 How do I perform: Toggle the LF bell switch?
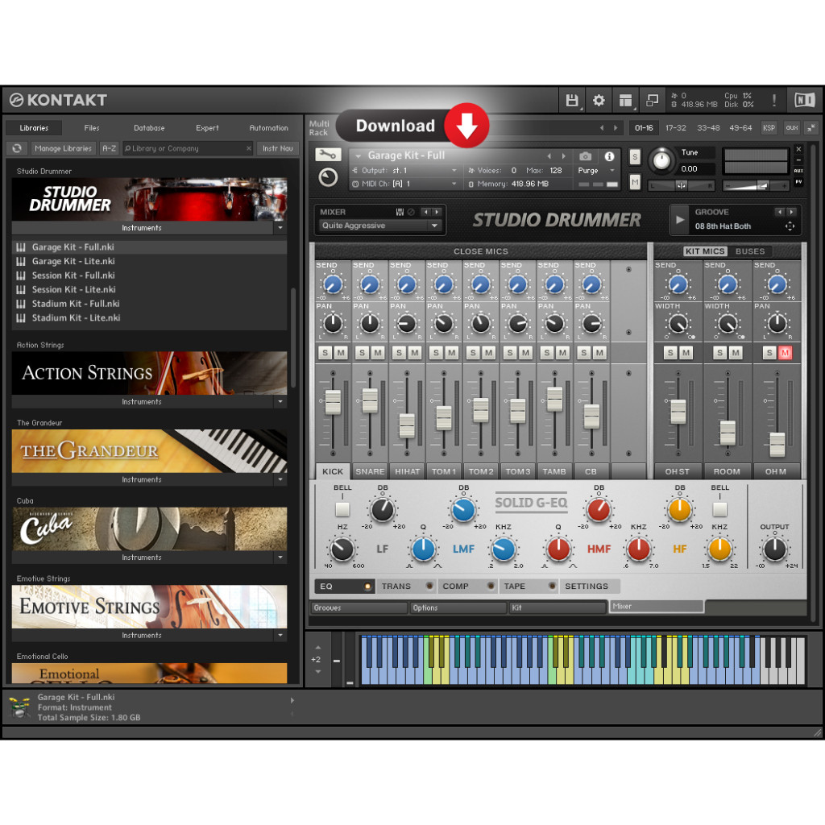tap(342, 509)
